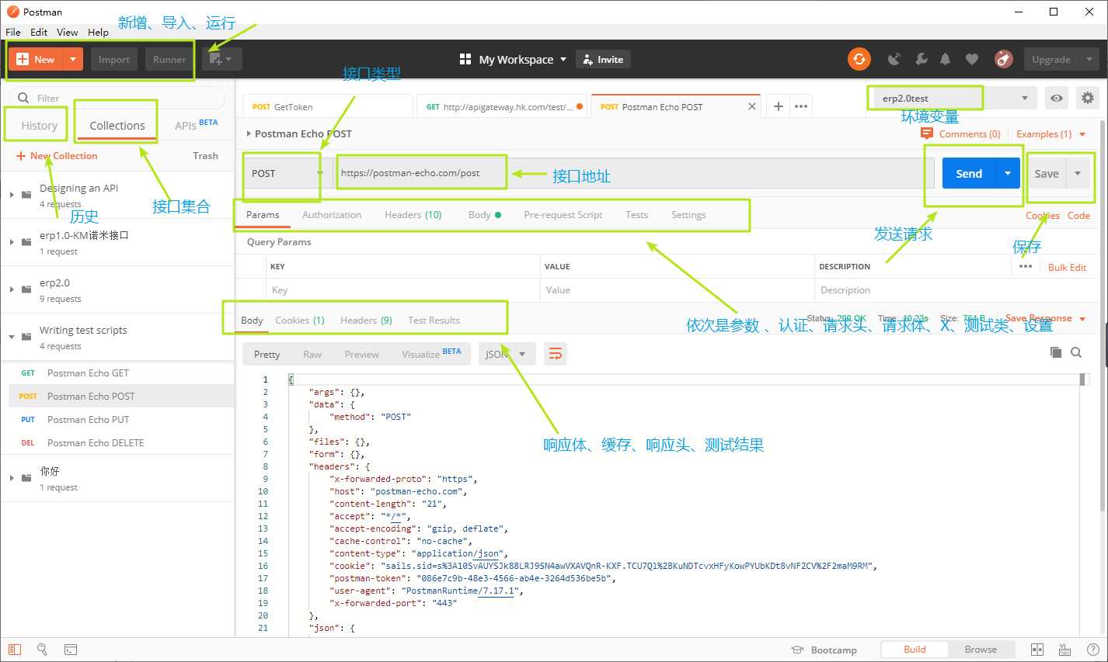Click the Runner button
1108x662 pixels.
click(x=169, y=59)
